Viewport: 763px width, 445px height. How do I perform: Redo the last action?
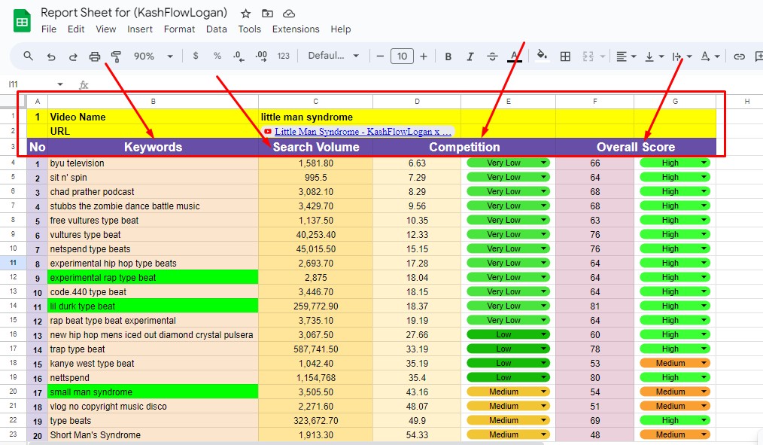73,56
